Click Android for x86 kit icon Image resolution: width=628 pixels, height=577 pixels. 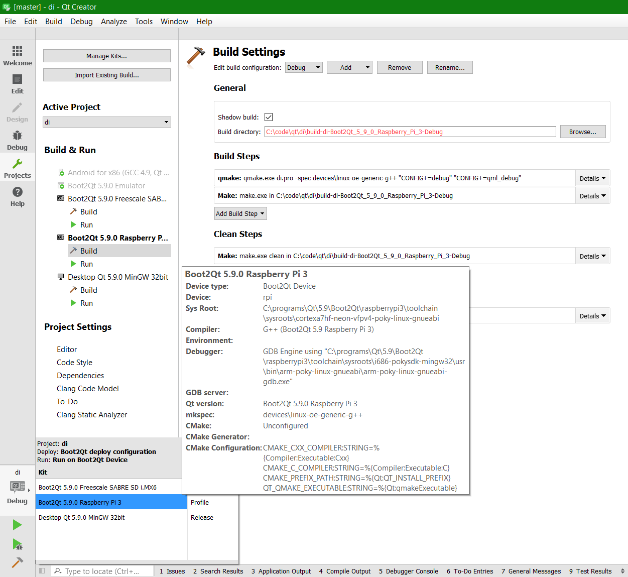[x=61, y=173]
